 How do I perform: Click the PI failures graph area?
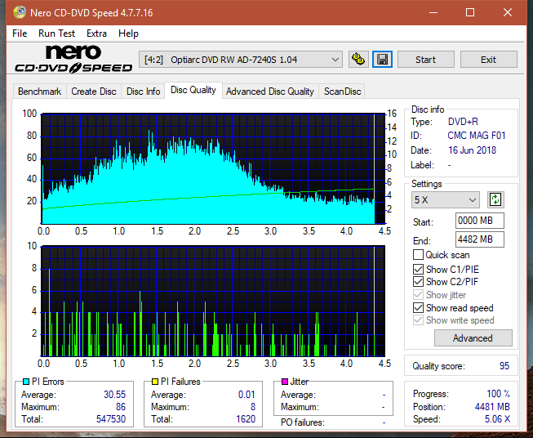tap(213, 302)
